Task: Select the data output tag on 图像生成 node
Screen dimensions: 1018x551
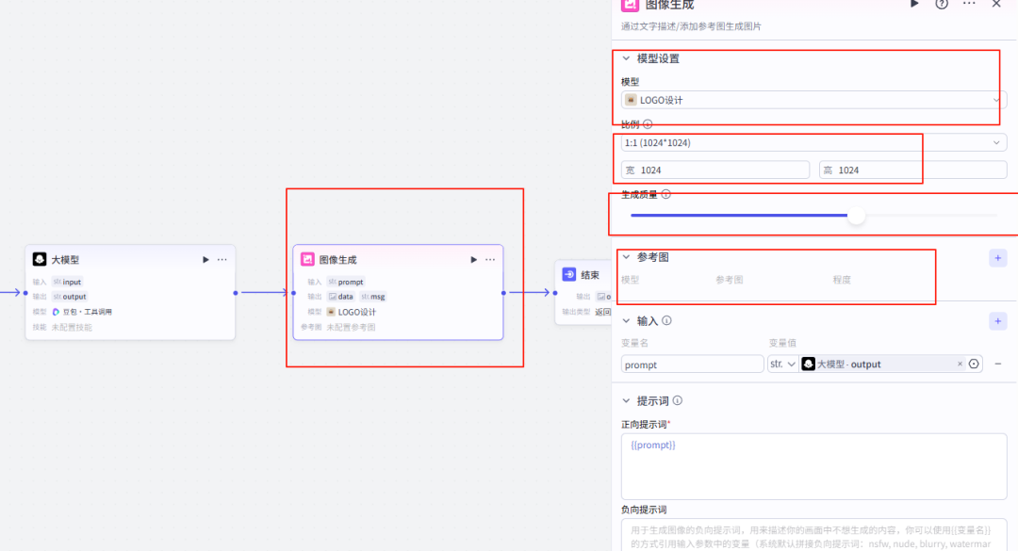Action: 341,297
